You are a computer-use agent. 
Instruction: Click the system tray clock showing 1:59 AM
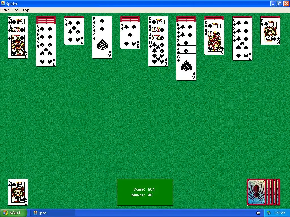[280, 213]
